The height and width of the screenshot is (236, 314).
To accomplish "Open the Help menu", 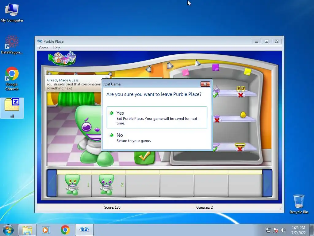I will click(56, 48).
